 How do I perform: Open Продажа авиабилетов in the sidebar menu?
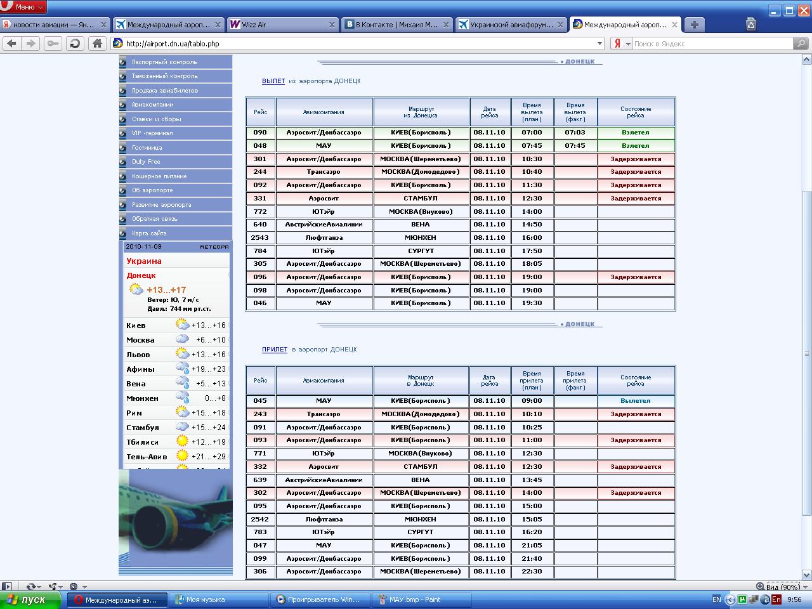(165, 91)
